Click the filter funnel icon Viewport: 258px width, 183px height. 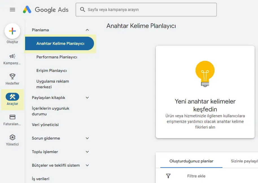click(x=168, y=176)
